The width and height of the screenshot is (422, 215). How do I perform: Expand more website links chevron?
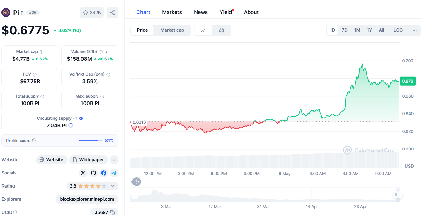point(114,160)
